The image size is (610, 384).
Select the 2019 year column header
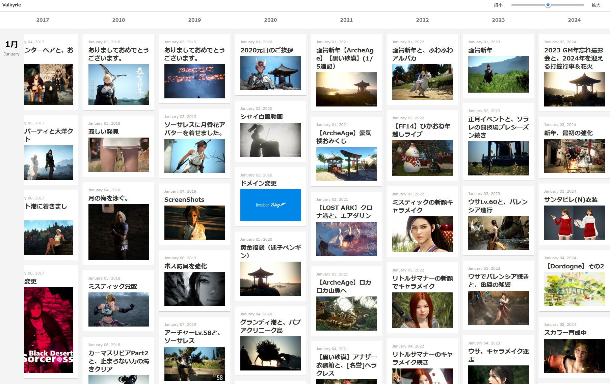click(x=195, y=20)
